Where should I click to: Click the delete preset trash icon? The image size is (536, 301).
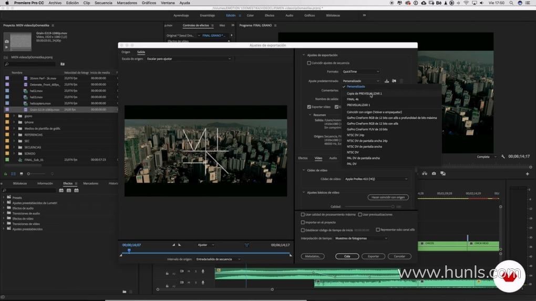[x=401, y=81]
